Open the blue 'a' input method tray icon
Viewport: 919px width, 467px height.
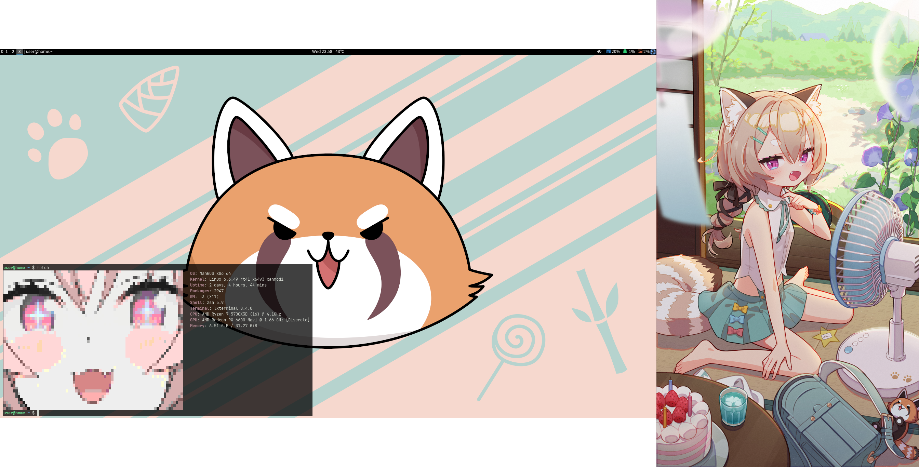[653, 52]
